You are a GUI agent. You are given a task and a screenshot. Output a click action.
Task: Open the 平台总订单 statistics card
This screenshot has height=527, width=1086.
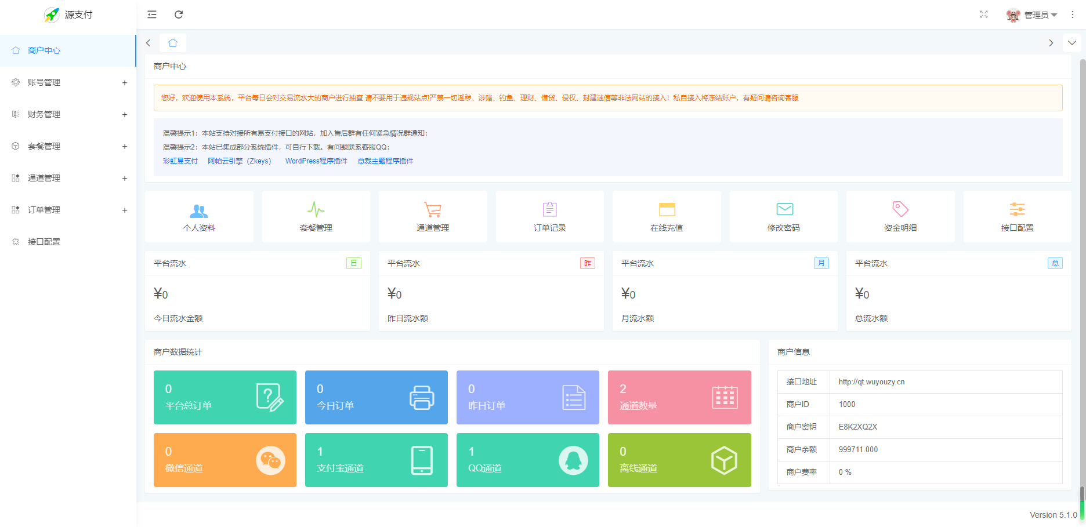[225, 397]
